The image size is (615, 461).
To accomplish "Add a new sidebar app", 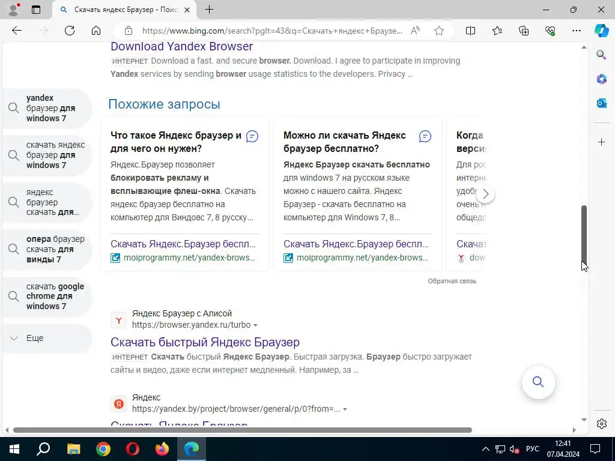I will coord(601,142).
